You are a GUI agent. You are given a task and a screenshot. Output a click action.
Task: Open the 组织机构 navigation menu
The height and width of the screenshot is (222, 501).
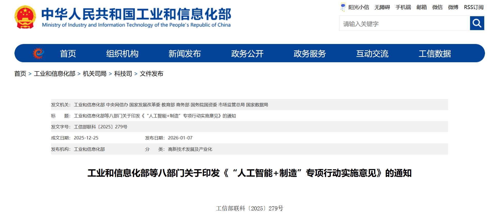coord(122,54)
